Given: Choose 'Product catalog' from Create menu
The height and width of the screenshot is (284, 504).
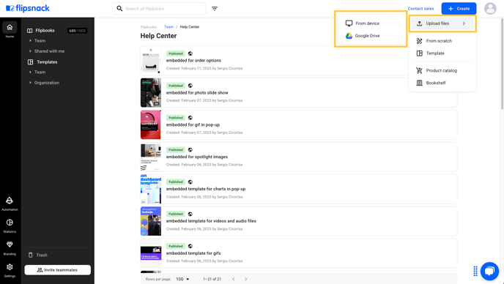Looking at the screenshot, I should click(x=442, y=71).
